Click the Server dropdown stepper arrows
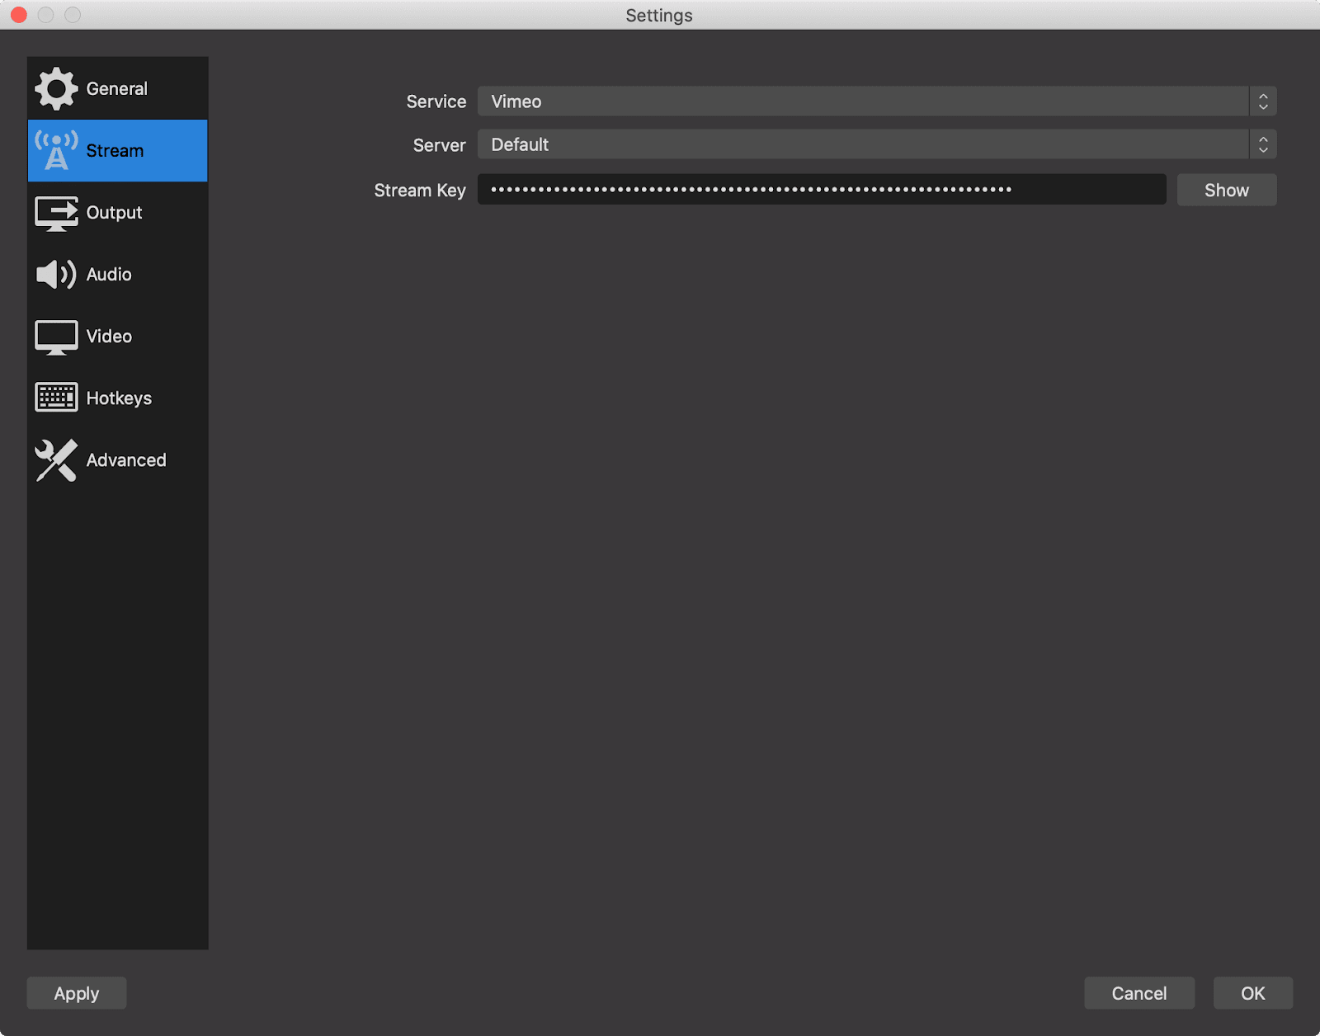1320x1036 pixels. (1263, 144)
